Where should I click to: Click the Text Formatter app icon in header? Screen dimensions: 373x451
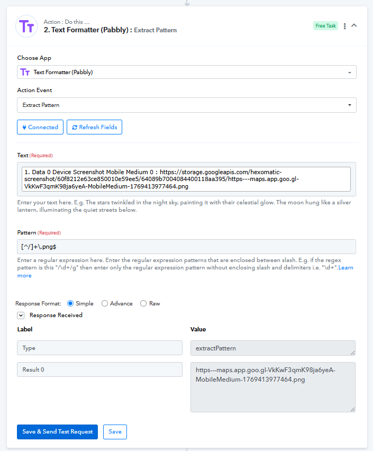pos(26,26)
